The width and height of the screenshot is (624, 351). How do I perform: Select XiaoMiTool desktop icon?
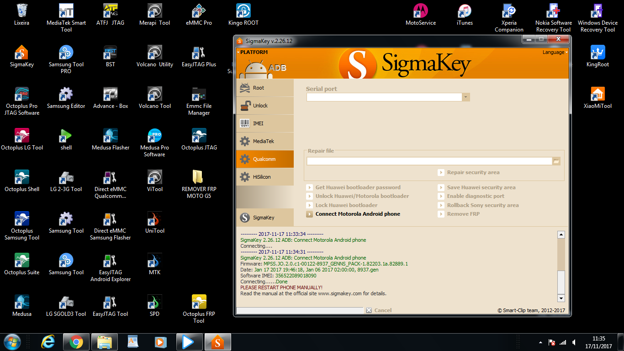pyautogui.click(x=598, y=98)
